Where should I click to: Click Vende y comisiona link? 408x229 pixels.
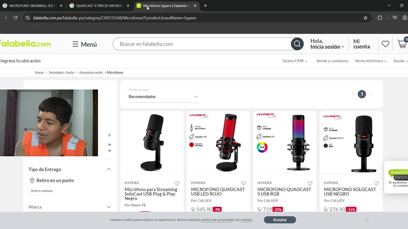pyautogui.click(x=332, y=61)
